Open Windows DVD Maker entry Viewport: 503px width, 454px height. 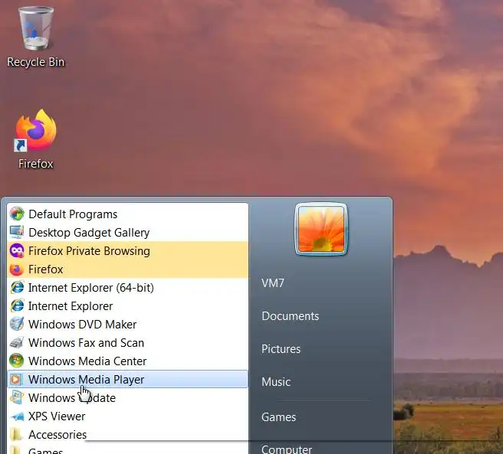(x=128, y=325)
